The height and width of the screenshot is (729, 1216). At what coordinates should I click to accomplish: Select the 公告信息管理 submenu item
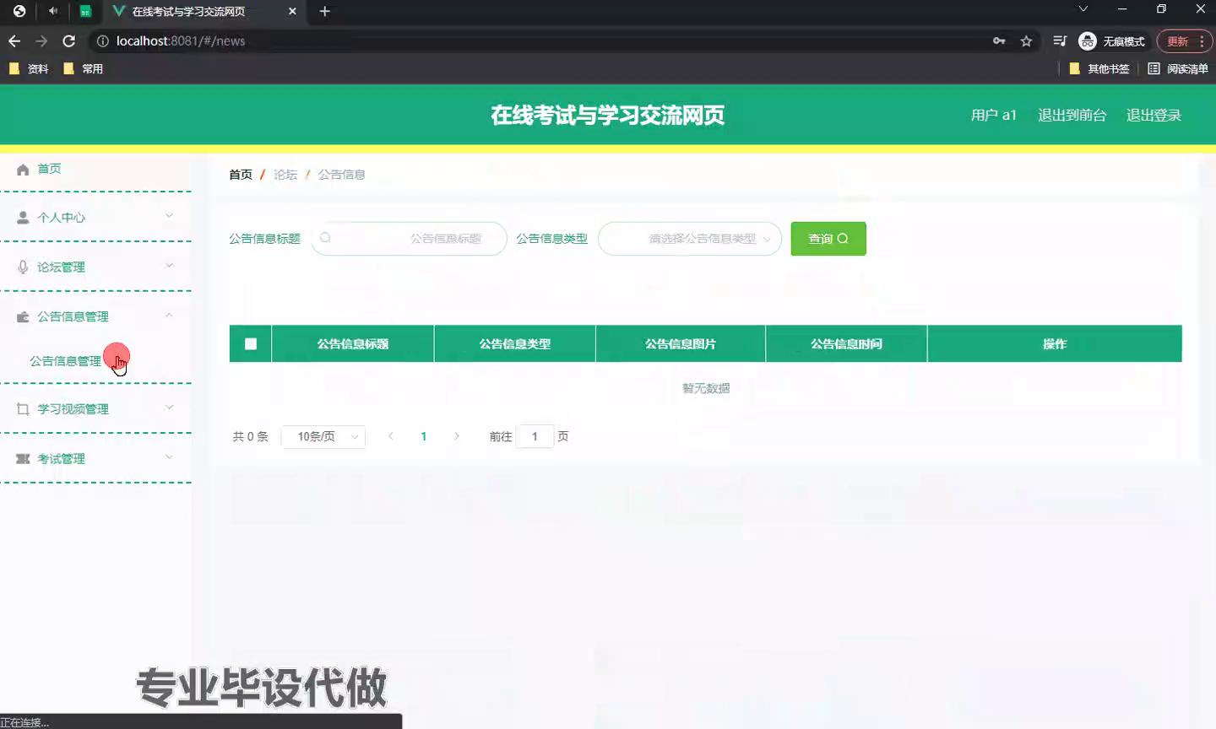point(66,361)
